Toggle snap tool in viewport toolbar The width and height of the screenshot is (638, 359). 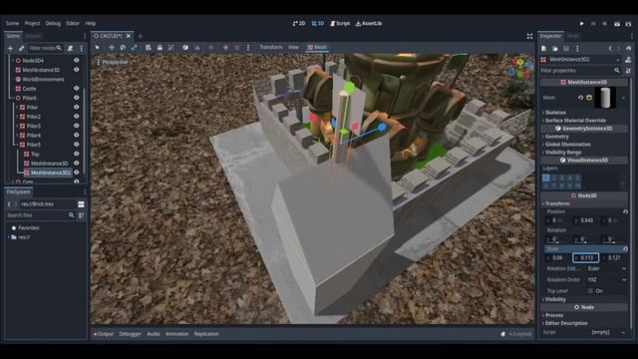197,47
